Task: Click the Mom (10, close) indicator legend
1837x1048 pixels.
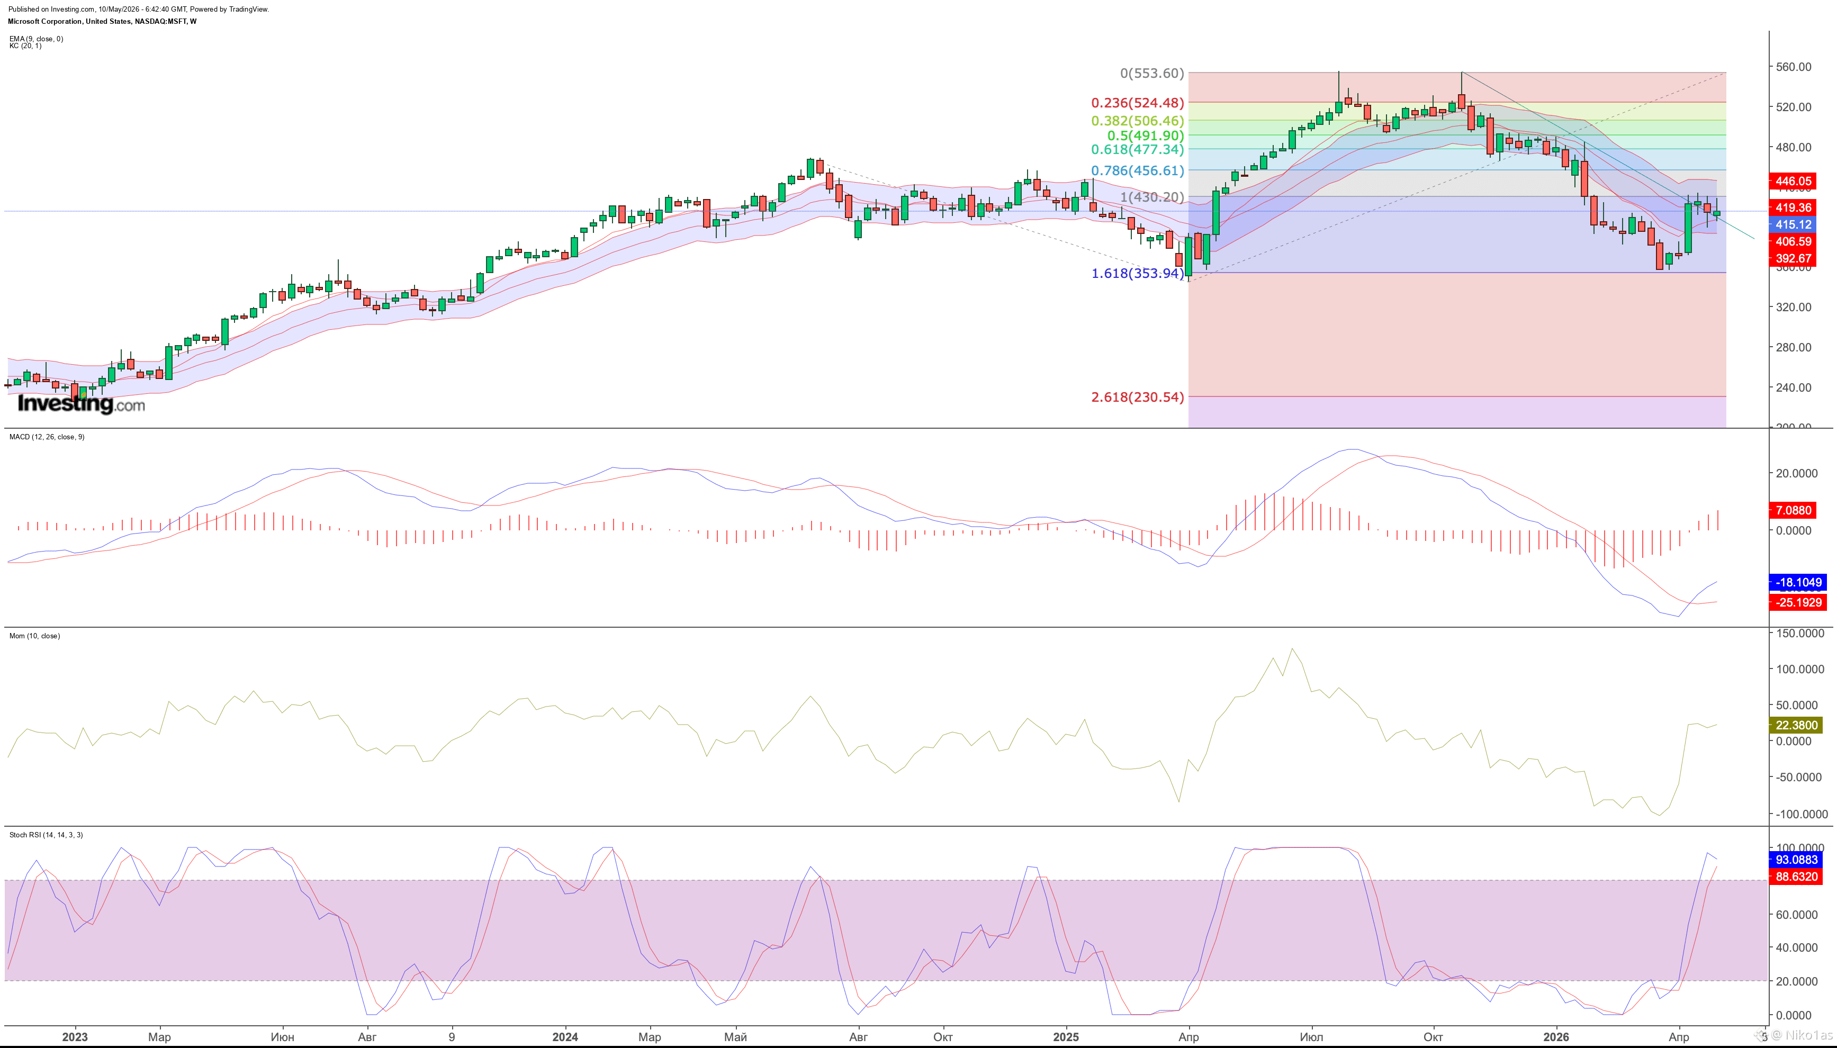Action: (x=34, y=636)
